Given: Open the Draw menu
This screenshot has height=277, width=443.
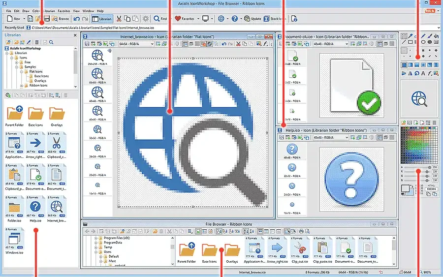Looking at the screenshot, I should click(x=26, y=11).
